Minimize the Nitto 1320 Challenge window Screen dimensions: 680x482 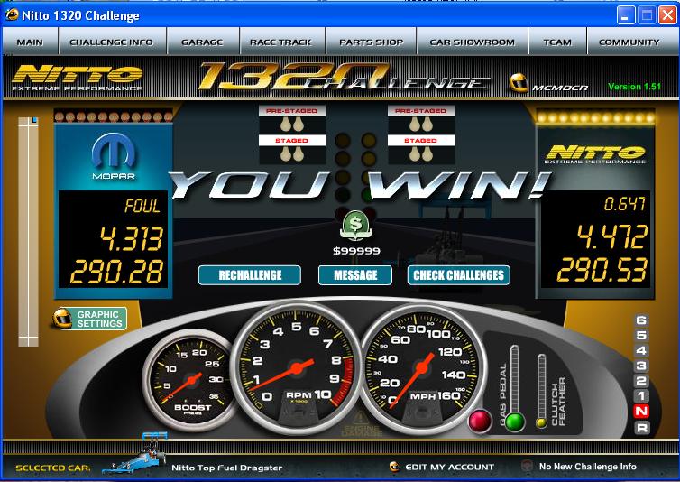(x=626, y=15)
